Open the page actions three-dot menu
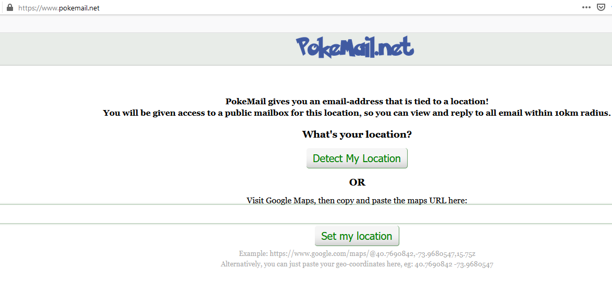The width and height of the screenshot is (612, 281). tap(586, 7)
